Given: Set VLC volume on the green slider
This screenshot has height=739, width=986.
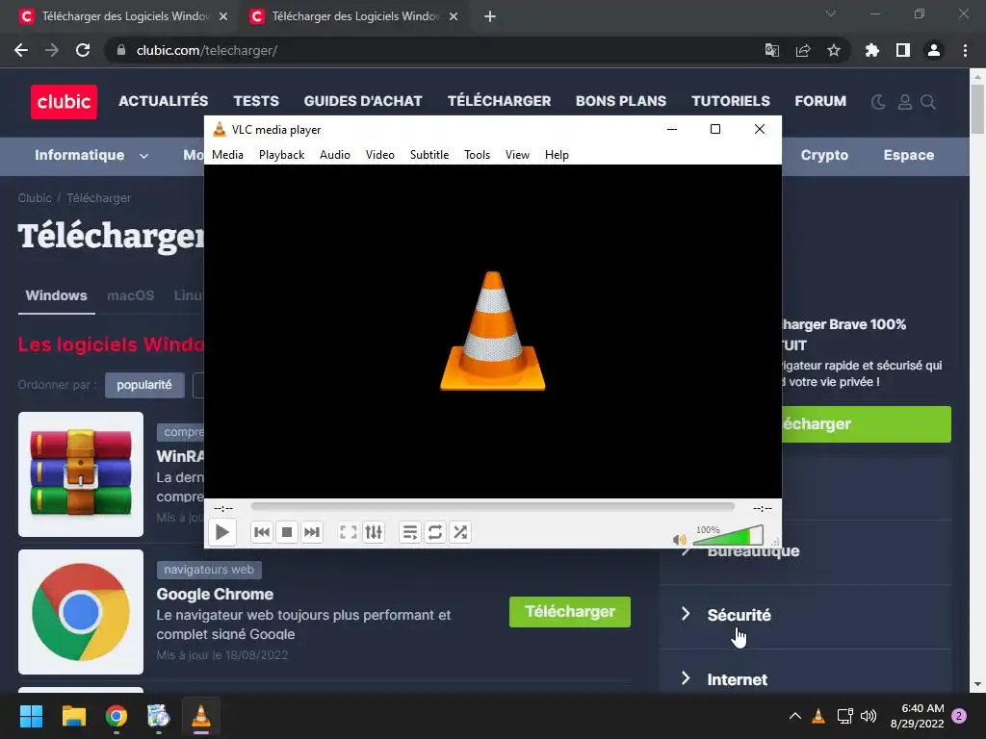Looking at the screenshot, I should click(x=728, y=536).
